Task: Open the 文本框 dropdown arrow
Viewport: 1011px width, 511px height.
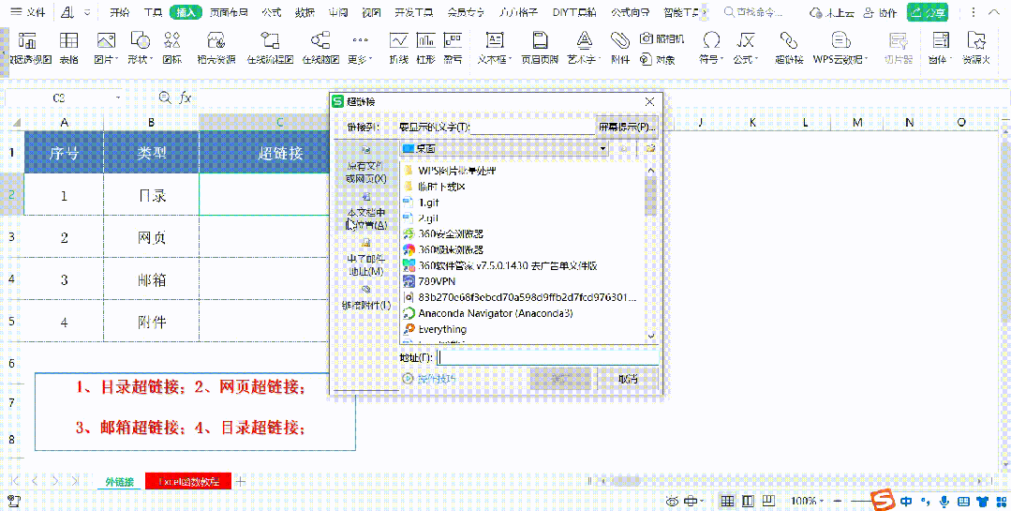Action: point(511,59)
